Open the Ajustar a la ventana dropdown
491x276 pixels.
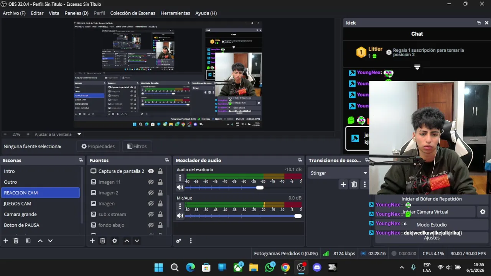pos(79,134)
